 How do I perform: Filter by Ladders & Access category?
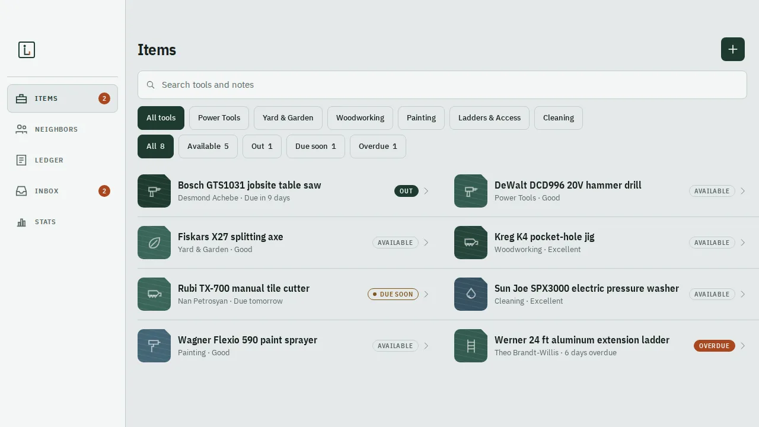(489, 118)
